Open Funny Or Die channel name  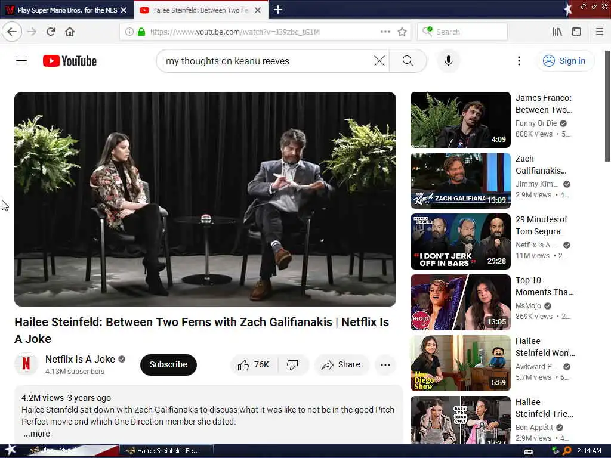(536, 123)
